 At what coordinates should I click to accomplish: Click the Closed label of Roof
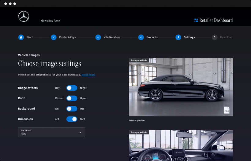point(59,98)
